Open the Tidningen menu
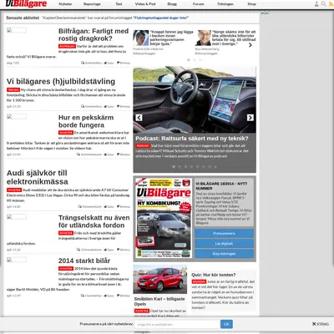Viewport: 334px width, 334px height. click(225, 4)
